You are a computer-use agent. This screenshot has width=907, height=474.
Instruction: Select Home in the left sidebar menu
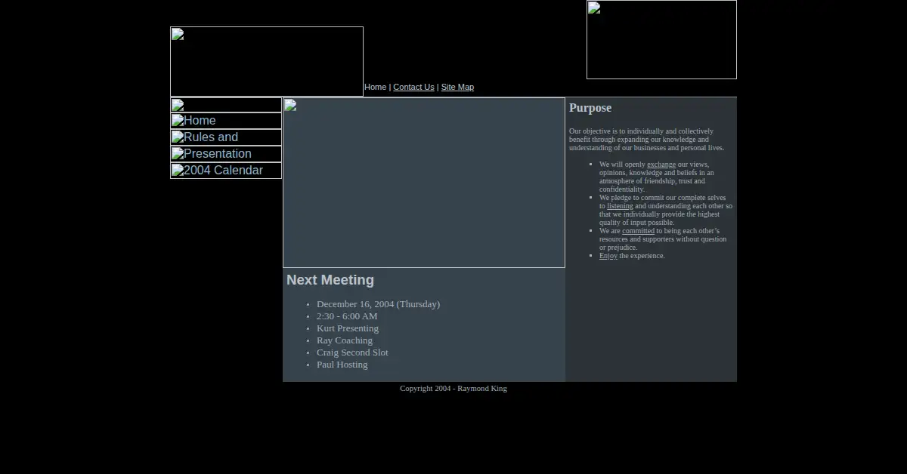point(226,121)
